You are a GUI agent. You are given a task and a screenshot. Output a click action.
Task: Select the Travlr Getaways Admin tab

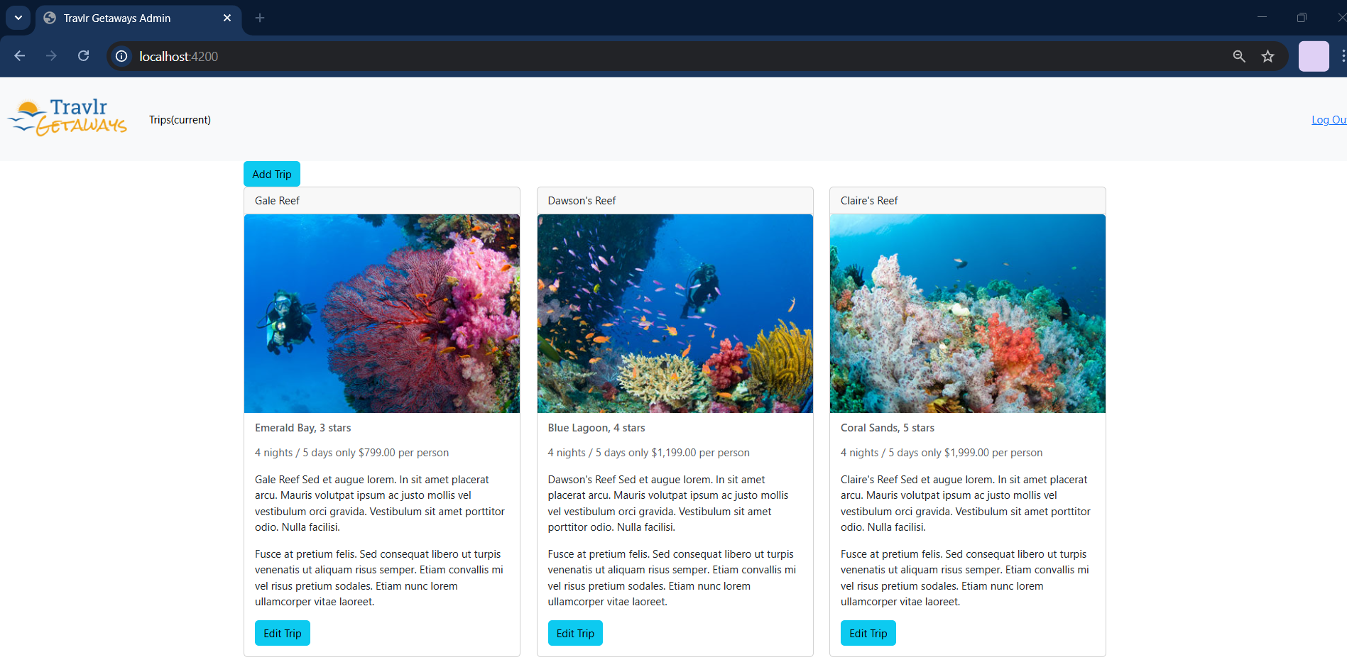(117, 18)
